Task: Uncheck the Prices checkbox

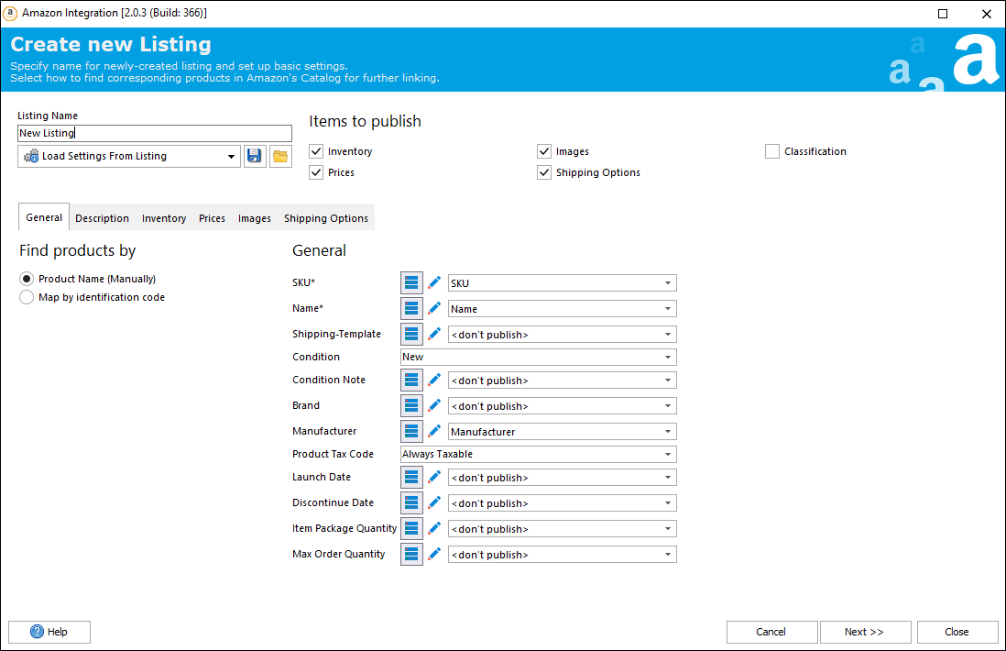Action: (316, 172)
